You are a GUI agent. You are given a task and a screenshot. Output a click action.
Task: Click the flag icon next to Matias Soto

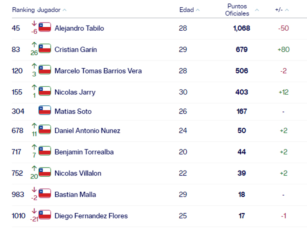(45, 111)
